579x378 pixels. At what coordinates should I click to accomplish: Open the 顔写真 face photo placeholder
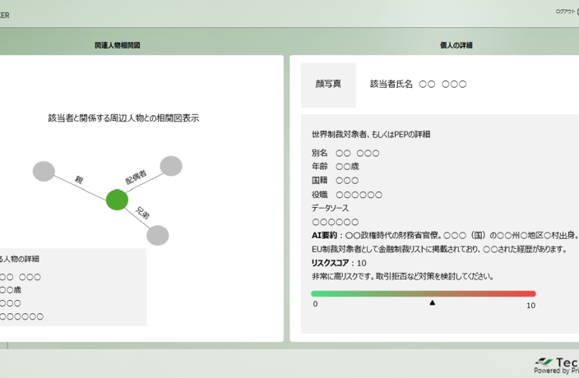328,85
